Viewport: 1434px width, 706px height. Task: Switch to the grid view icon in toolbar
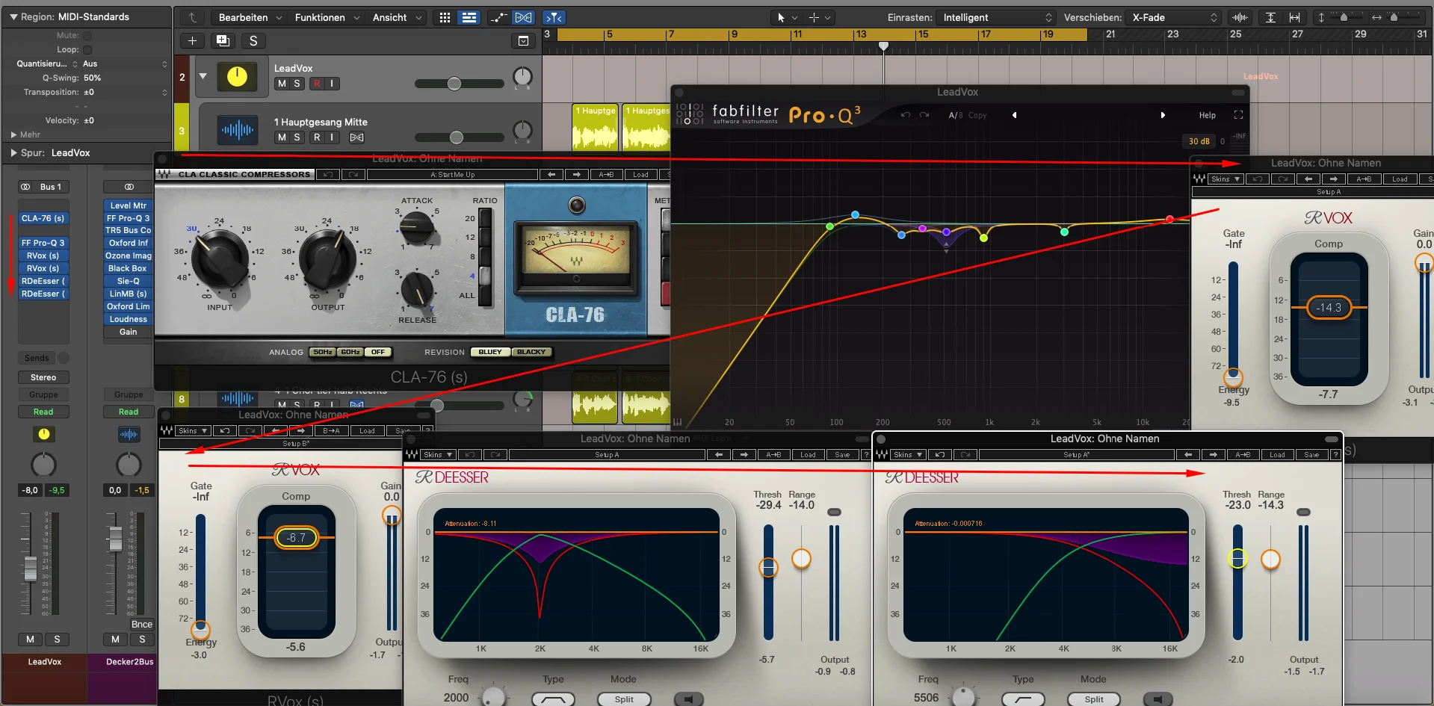point(445,17)
